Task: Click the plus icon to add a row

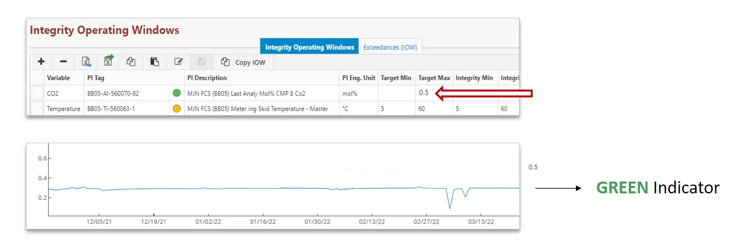Action: tap(41, 62)
